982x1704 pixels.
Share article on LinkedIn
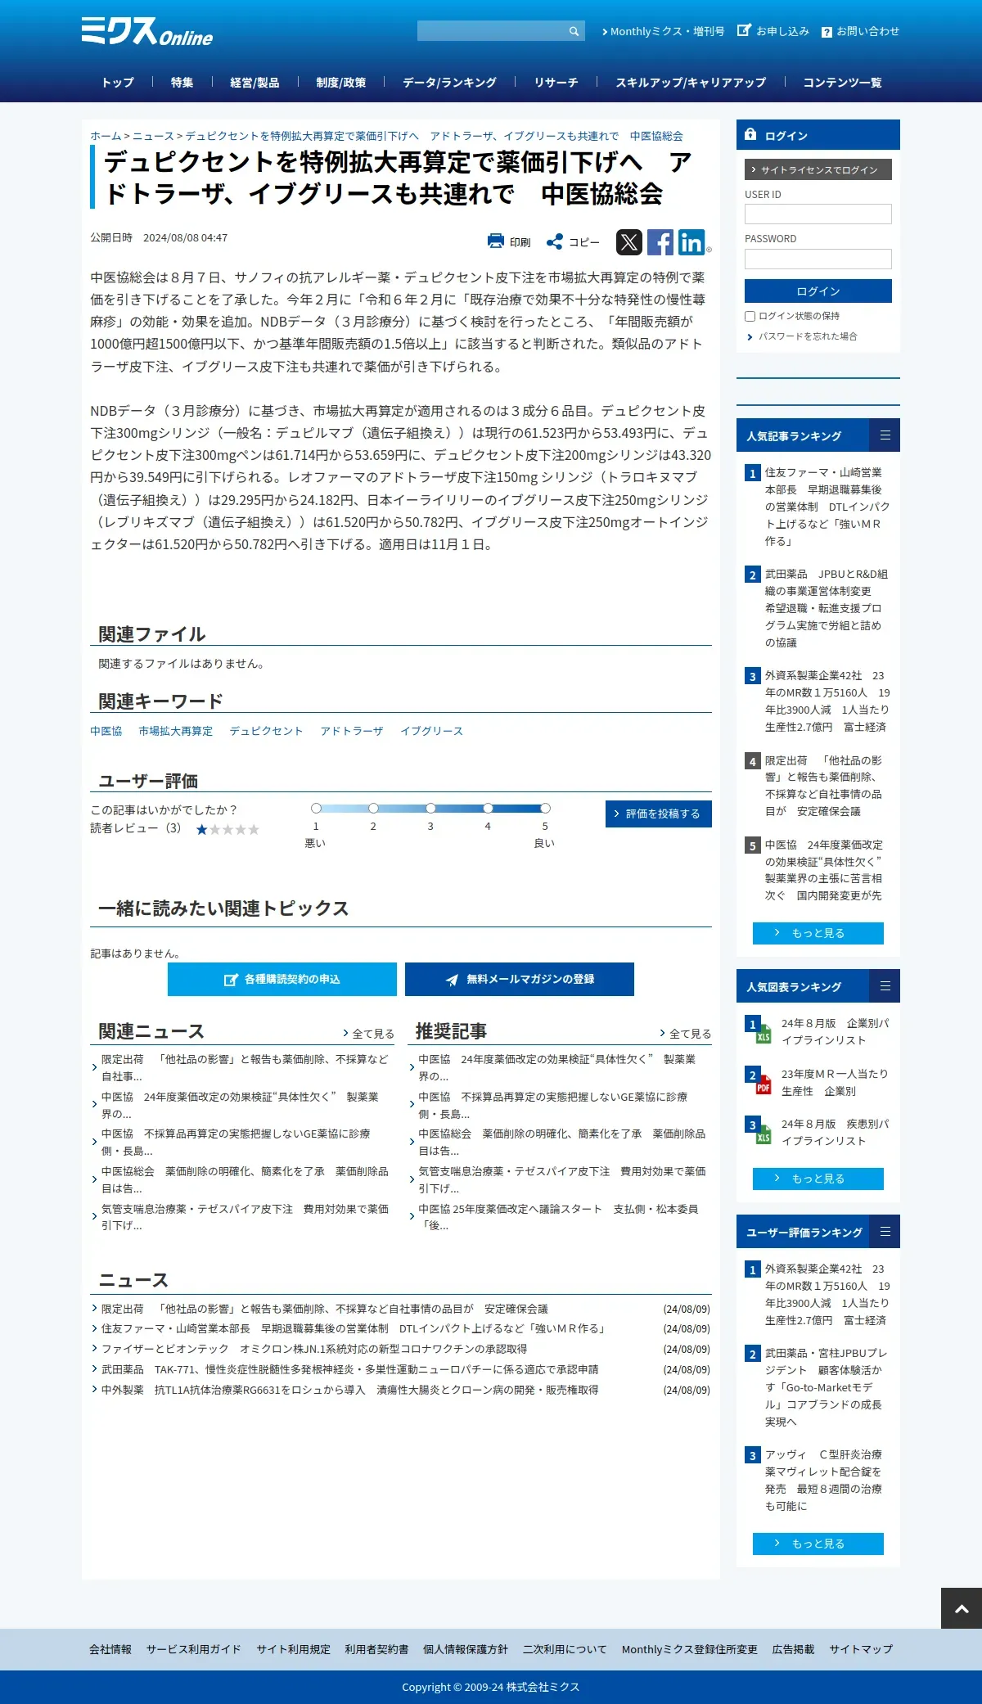click(691, 242)
